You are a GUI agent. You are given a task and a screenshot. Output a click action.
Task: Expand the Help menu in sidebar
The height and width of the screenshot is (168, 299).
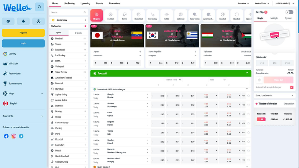click(23, 93)
